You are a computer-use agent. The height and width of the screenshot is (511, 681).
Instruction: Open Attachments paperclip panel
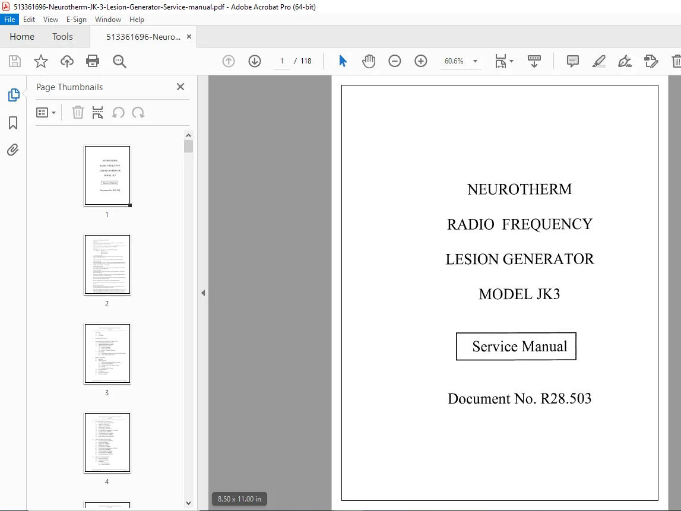[13, 150]
